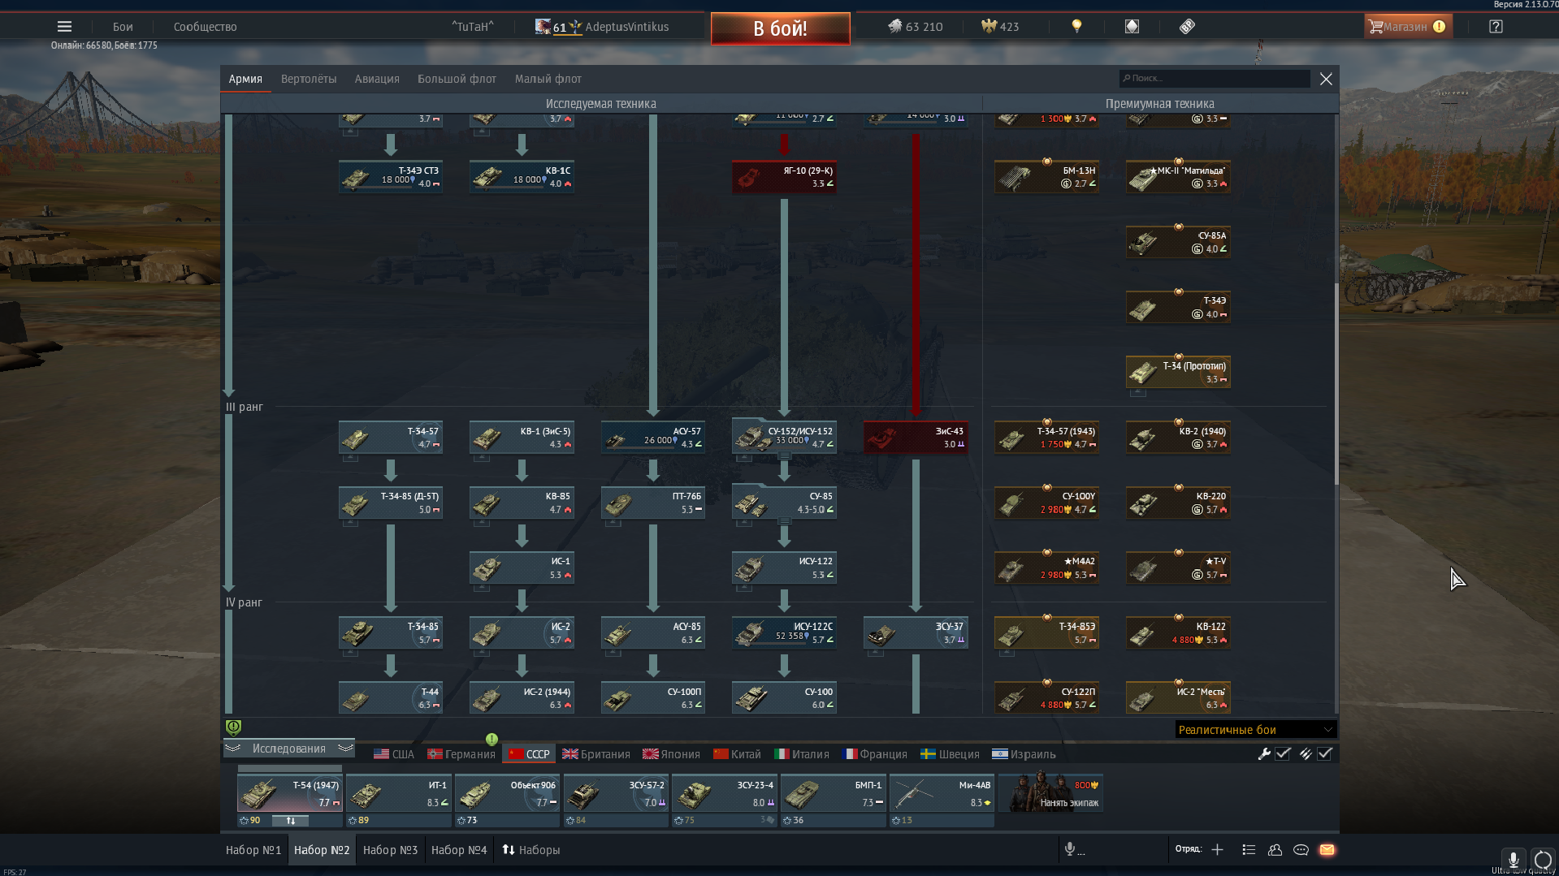The height and width of the screenshot is (876, 1559).
Task: Switch to the Авиация tab
Action: (x=377, y=79)
